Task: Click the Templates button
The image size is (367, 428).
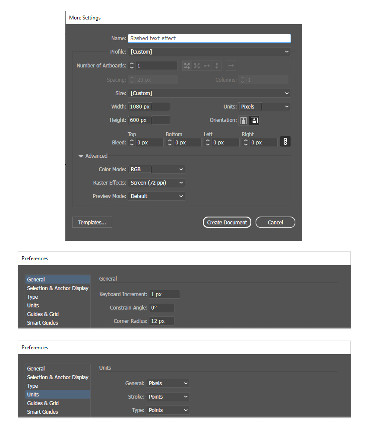Action: (x=92, y=222)
